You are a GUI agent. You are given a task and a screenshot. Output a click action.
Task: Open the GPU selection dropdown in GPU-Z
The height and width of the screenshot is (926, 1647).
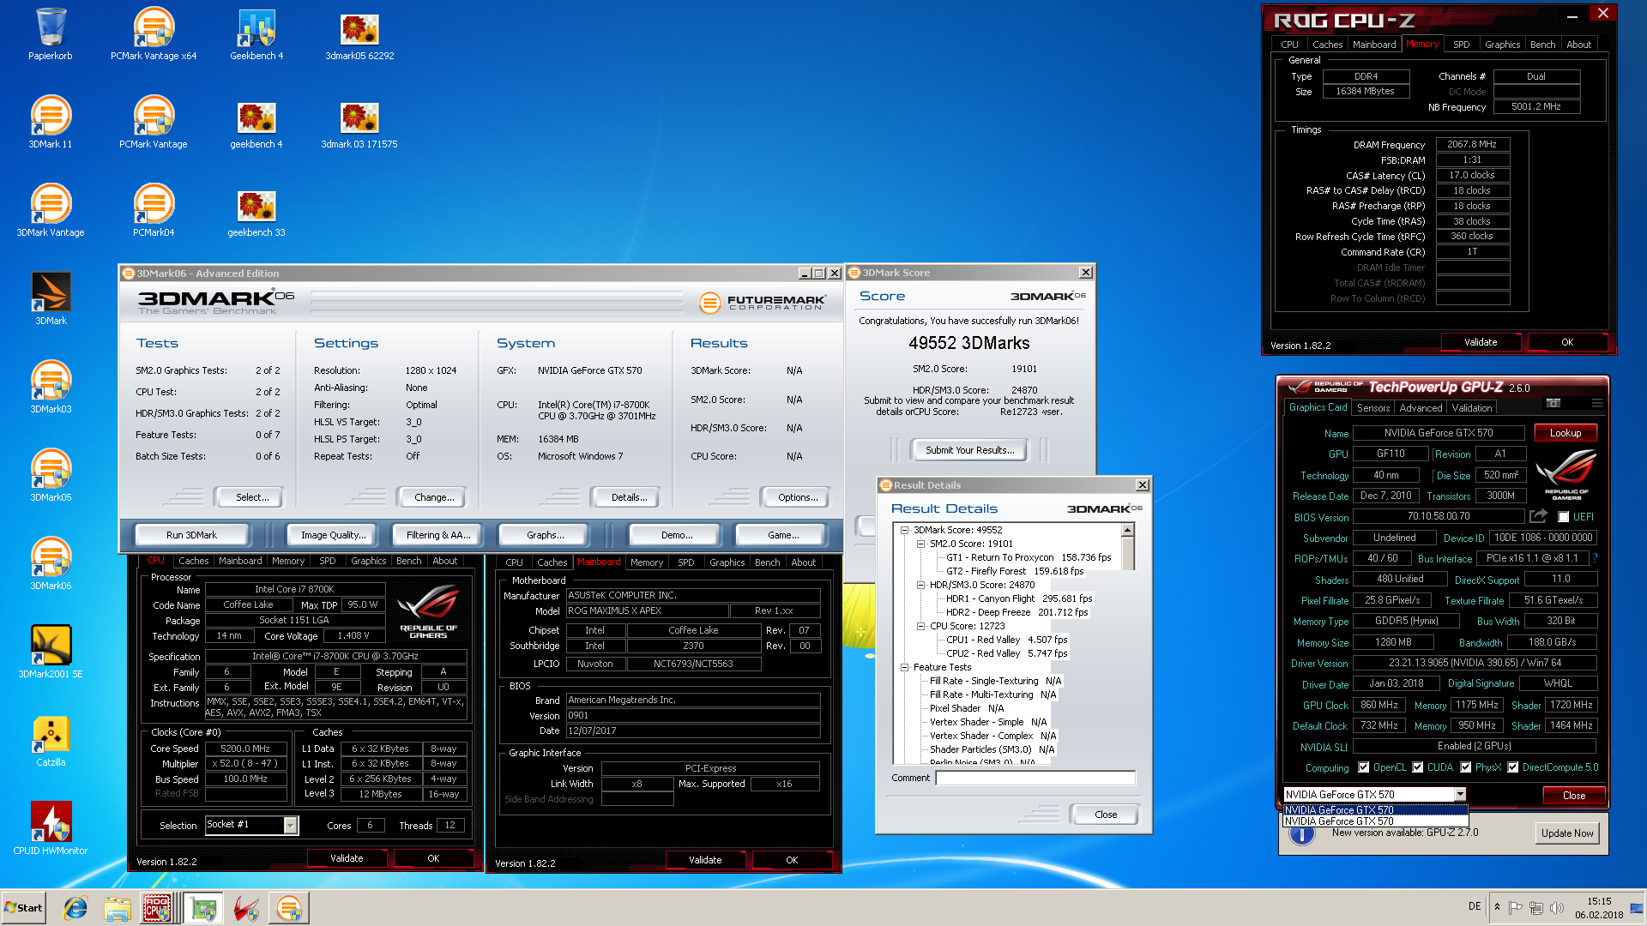pyautogui.click(x=1460, y=795)
